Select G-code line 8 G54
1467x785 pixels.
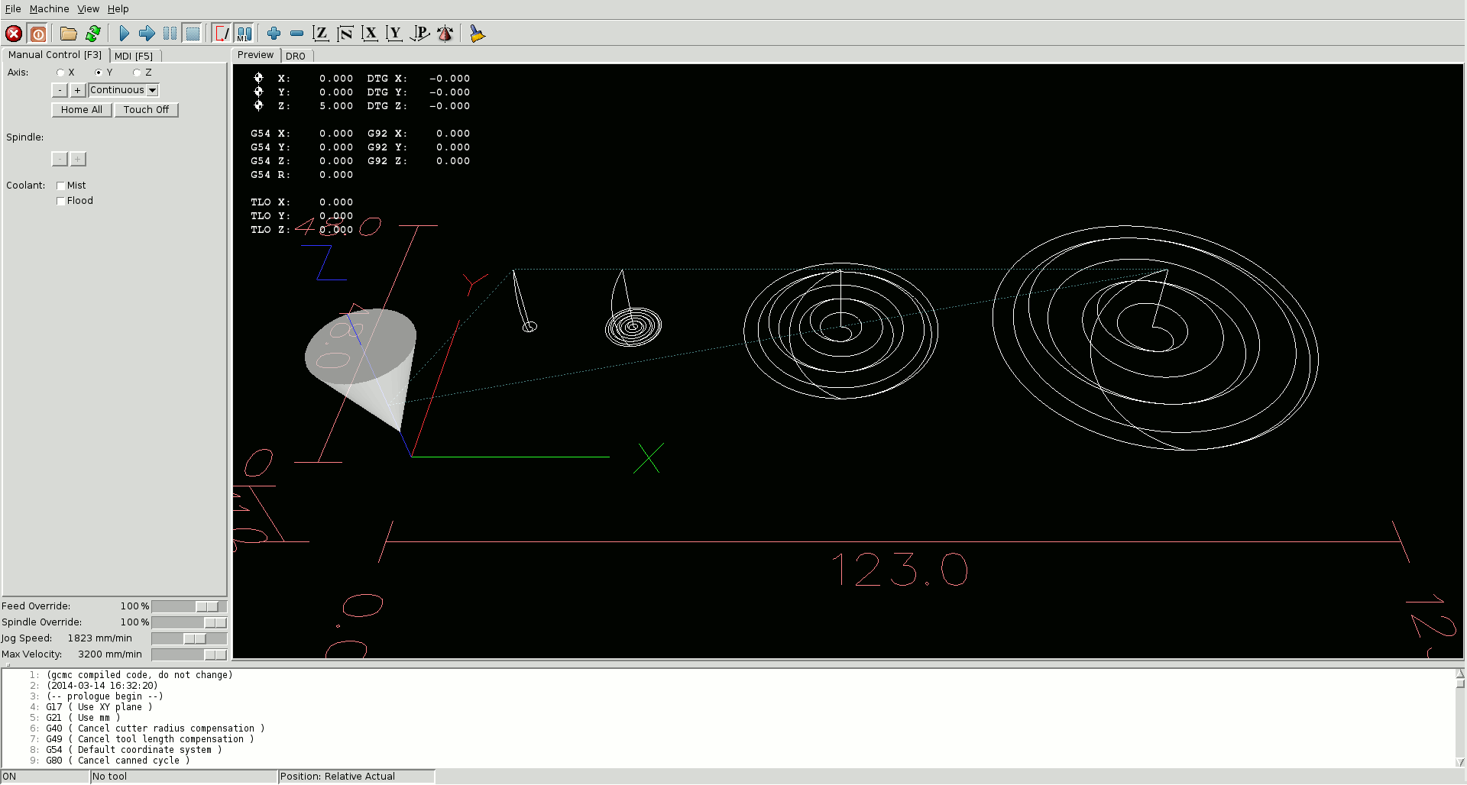[134, 750]
